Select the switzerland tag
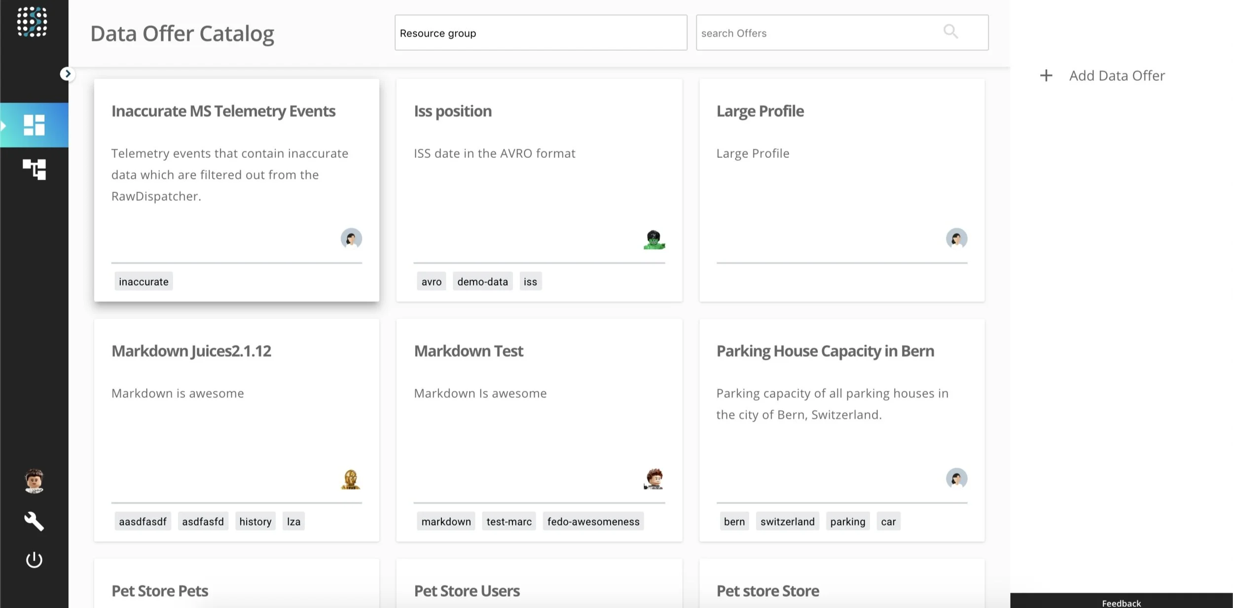This screenshot has width=1233, height=608. (787, 521)
